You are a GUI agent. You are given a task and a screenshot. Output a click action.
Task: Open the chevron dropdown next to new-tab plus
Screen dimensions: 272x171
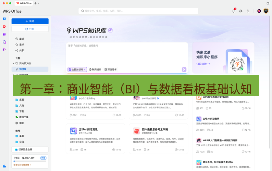point(38,3)
